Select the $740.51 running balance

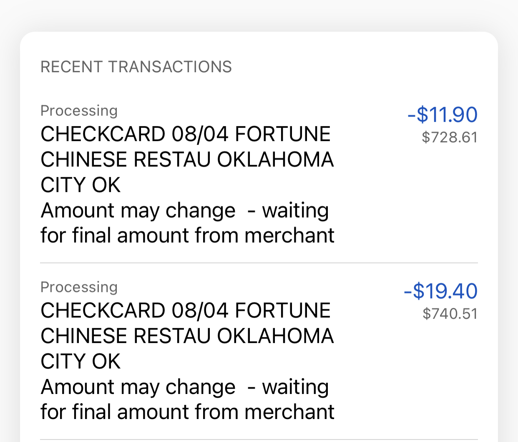(x=450, y=314)
